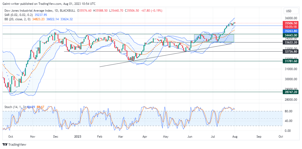Viewport: 302px width, 149px height.
Task: Click the May time axis label
Action: click(x=166, y=137)
